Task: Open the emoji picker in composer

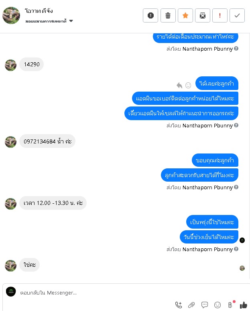Action: tap(217, 305)
